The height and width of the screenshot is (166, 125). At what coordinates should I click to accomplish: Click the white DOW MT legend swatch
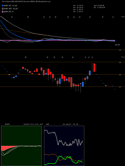(3, 9)
